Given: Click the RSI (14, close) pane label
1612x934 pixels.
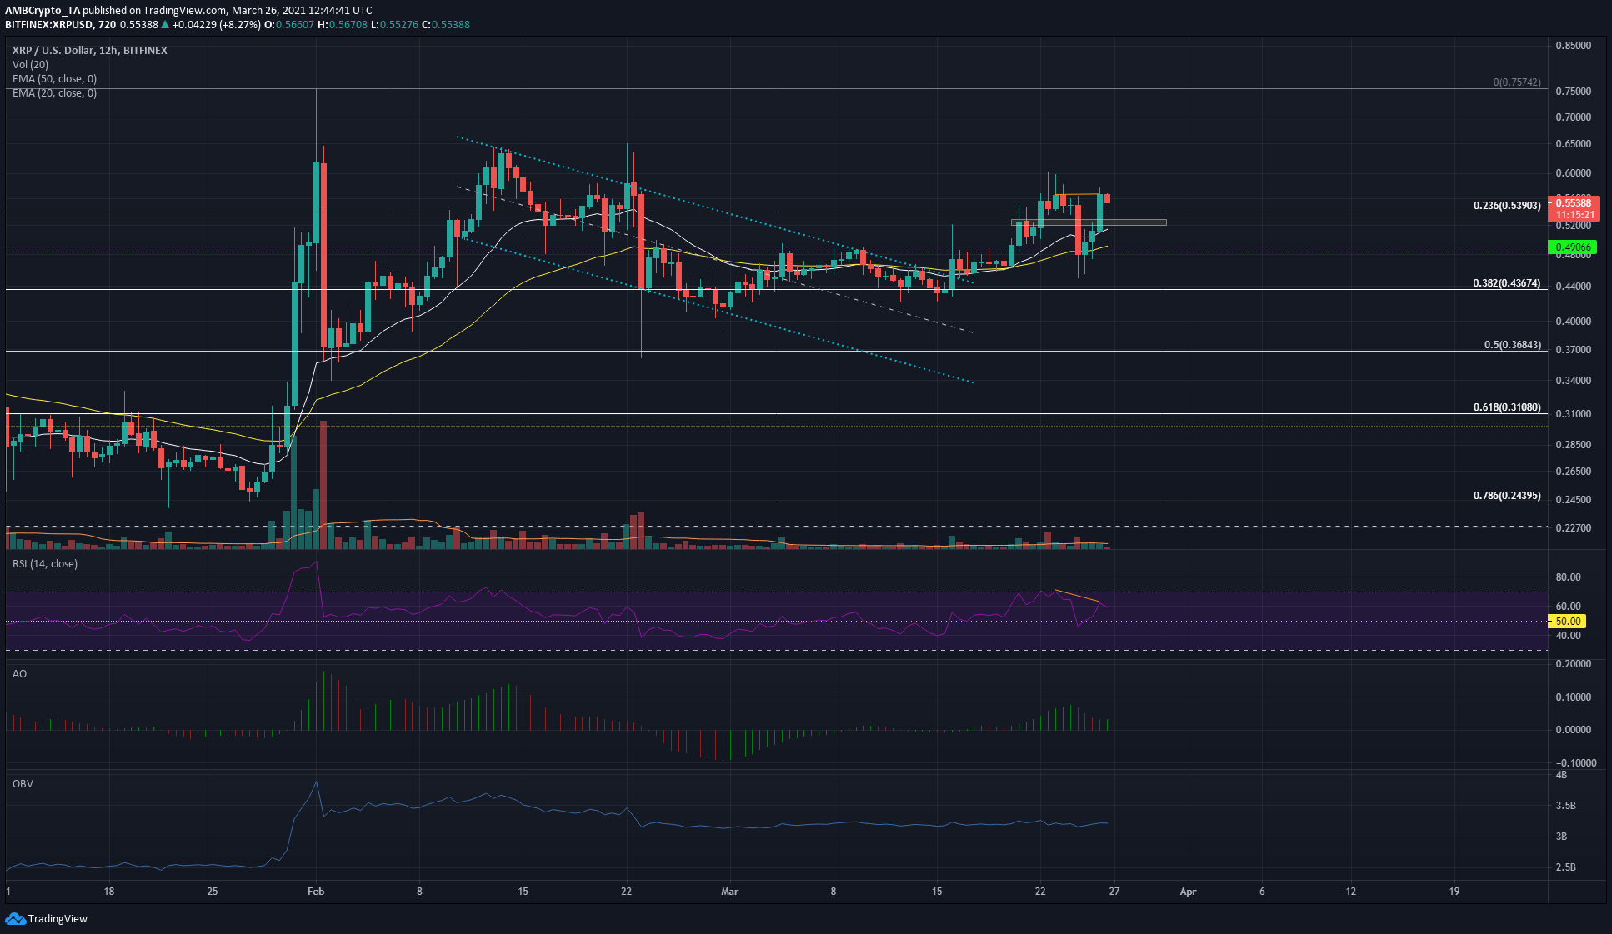Looking at the screenshot, I should click(45, 564).
